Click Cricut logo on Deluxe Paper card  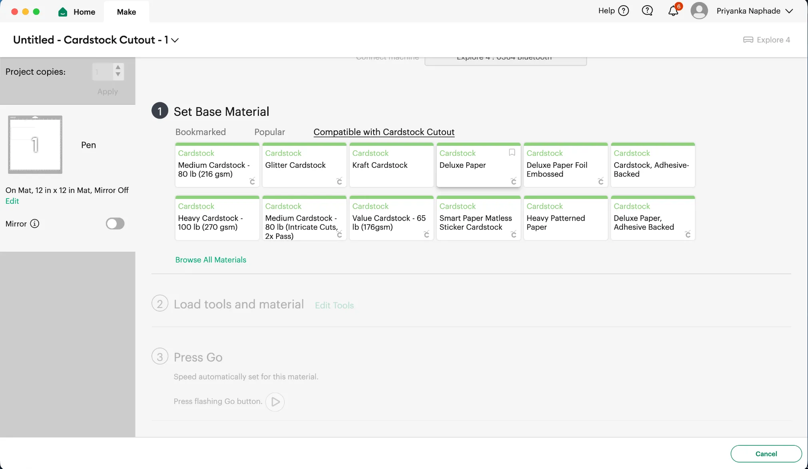tap(513, 181)
